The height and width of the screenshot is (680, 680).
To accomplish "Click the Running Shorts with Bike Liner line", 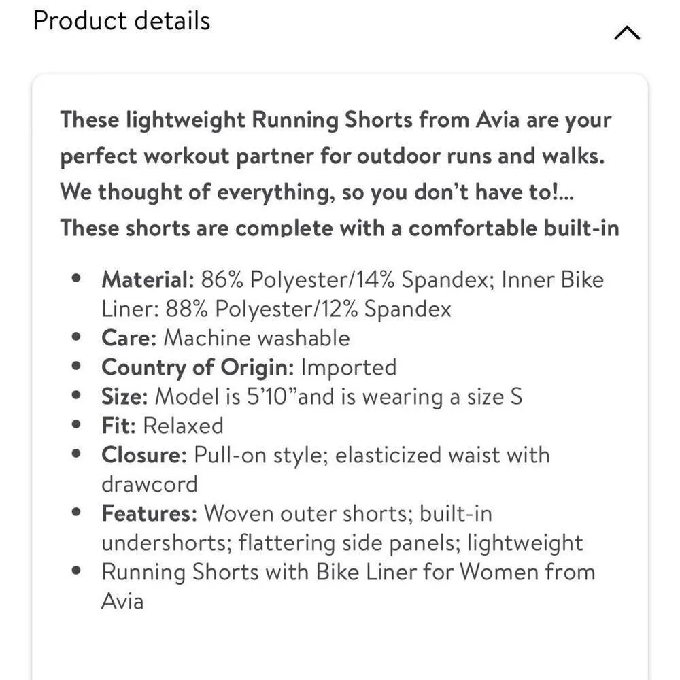I will pos(348,572).
